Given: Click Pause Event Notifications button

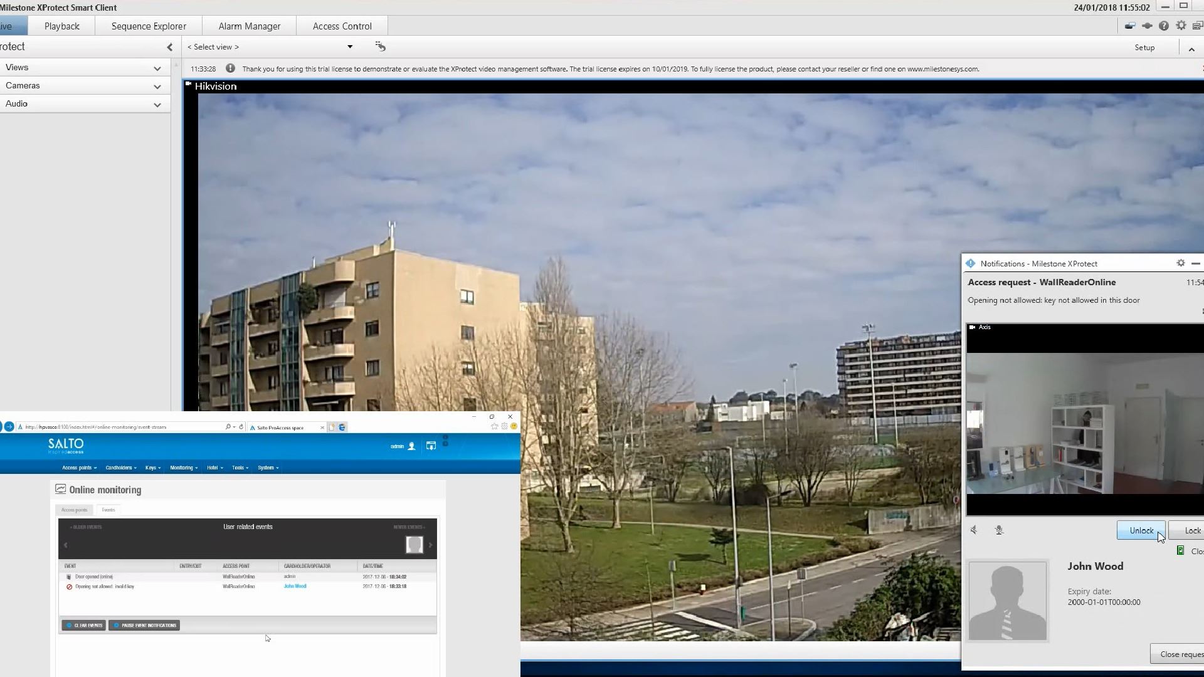Looking at the screenshot, I should tap(144, 625).
